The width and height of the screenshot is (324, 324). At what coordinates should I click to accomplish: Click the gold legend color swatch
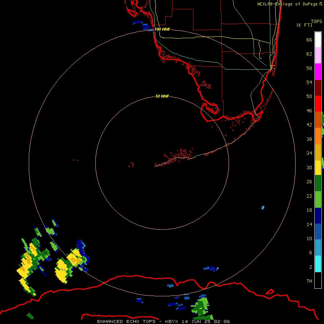(x=318, y=153)
